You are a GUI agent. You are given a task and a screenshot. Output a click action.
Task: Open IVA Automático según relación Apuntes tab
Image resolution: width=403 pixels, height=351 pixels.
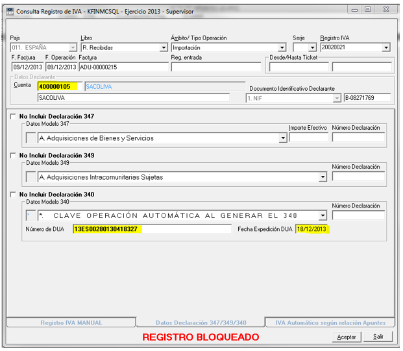330,322
